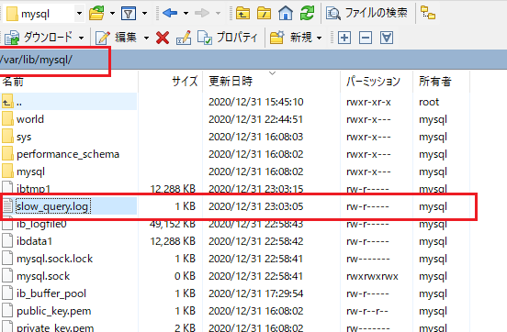Image resolution: width=507 pixels, height=332 pixels.
Task: Click the 新規 folder icon
Action: coord(276,38)
